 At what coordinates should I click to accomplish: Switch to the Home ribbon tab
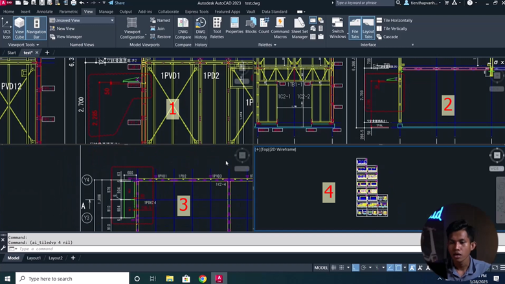[x=8, y=11]
